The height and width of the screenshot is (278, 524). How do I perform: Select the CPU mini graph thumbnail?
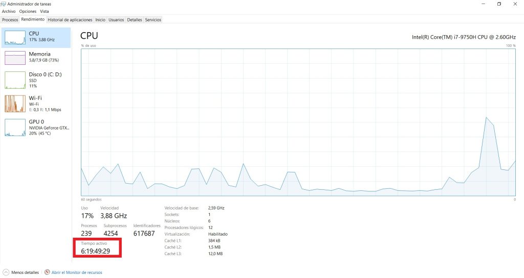click(15, 37)
